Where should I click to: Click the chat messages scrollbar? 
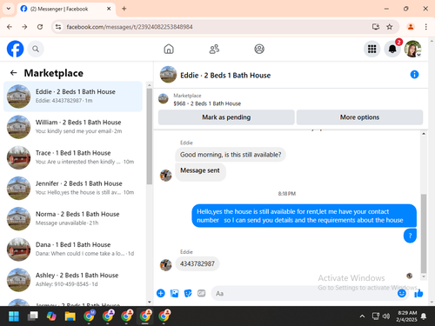click(x=424, y=233)
